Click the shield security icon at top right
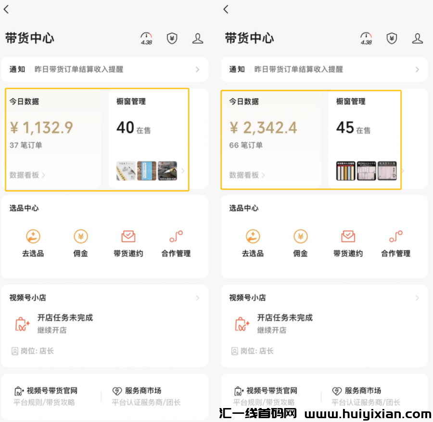Screen dimensions: 433x422 (171, 39)
